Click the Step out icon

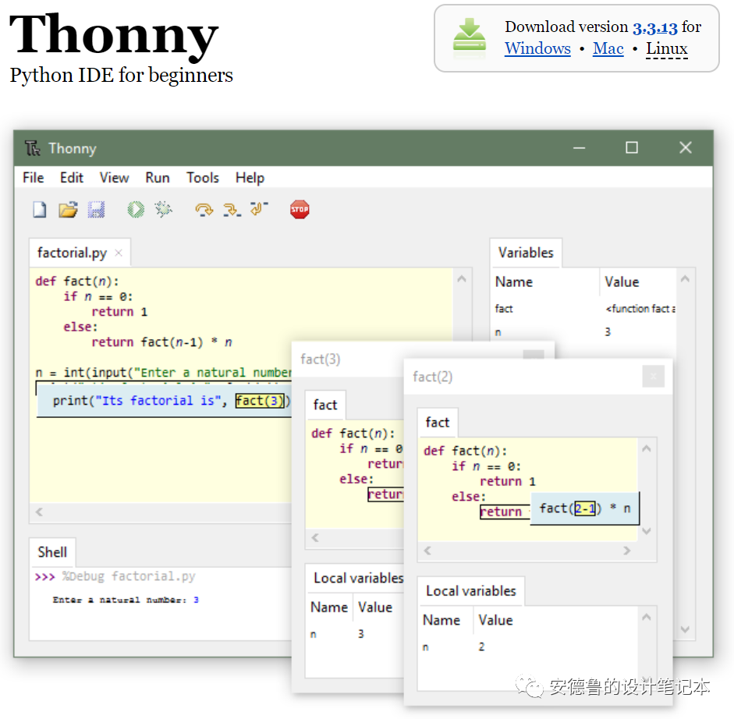click(259, 209)
